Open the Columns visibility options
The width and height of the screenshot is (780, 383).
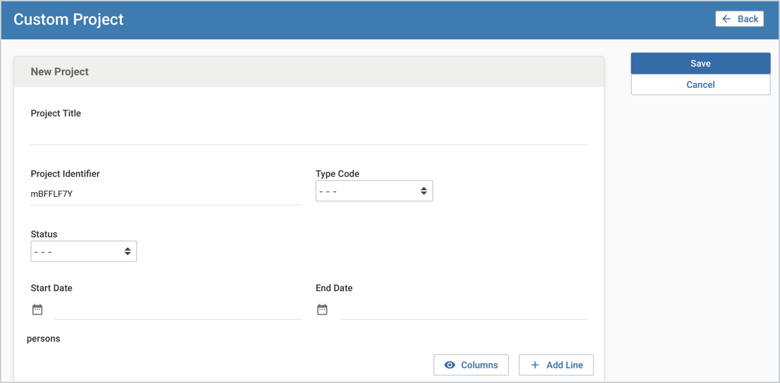[x=471, y=364]
